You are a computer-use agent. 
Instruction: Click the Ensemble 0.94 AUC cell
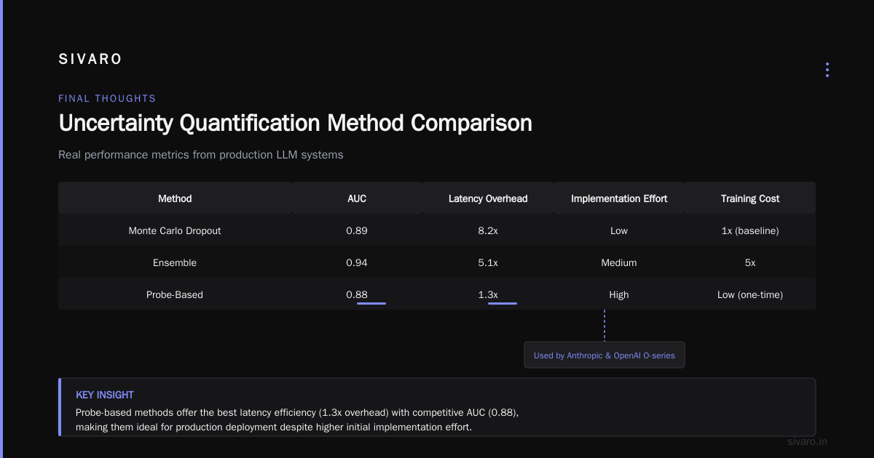coord(357,262)
